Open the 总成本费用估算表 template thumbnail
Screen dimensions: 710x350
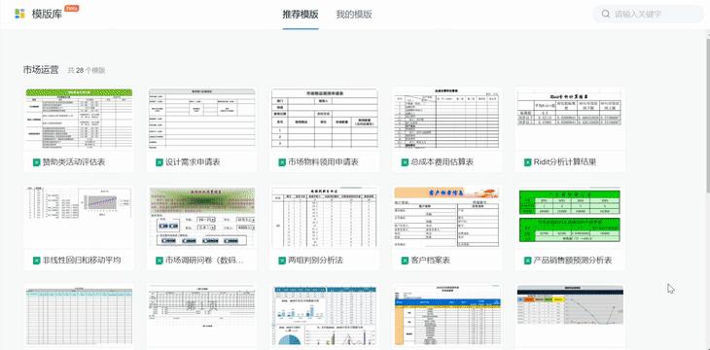[447, 119]
